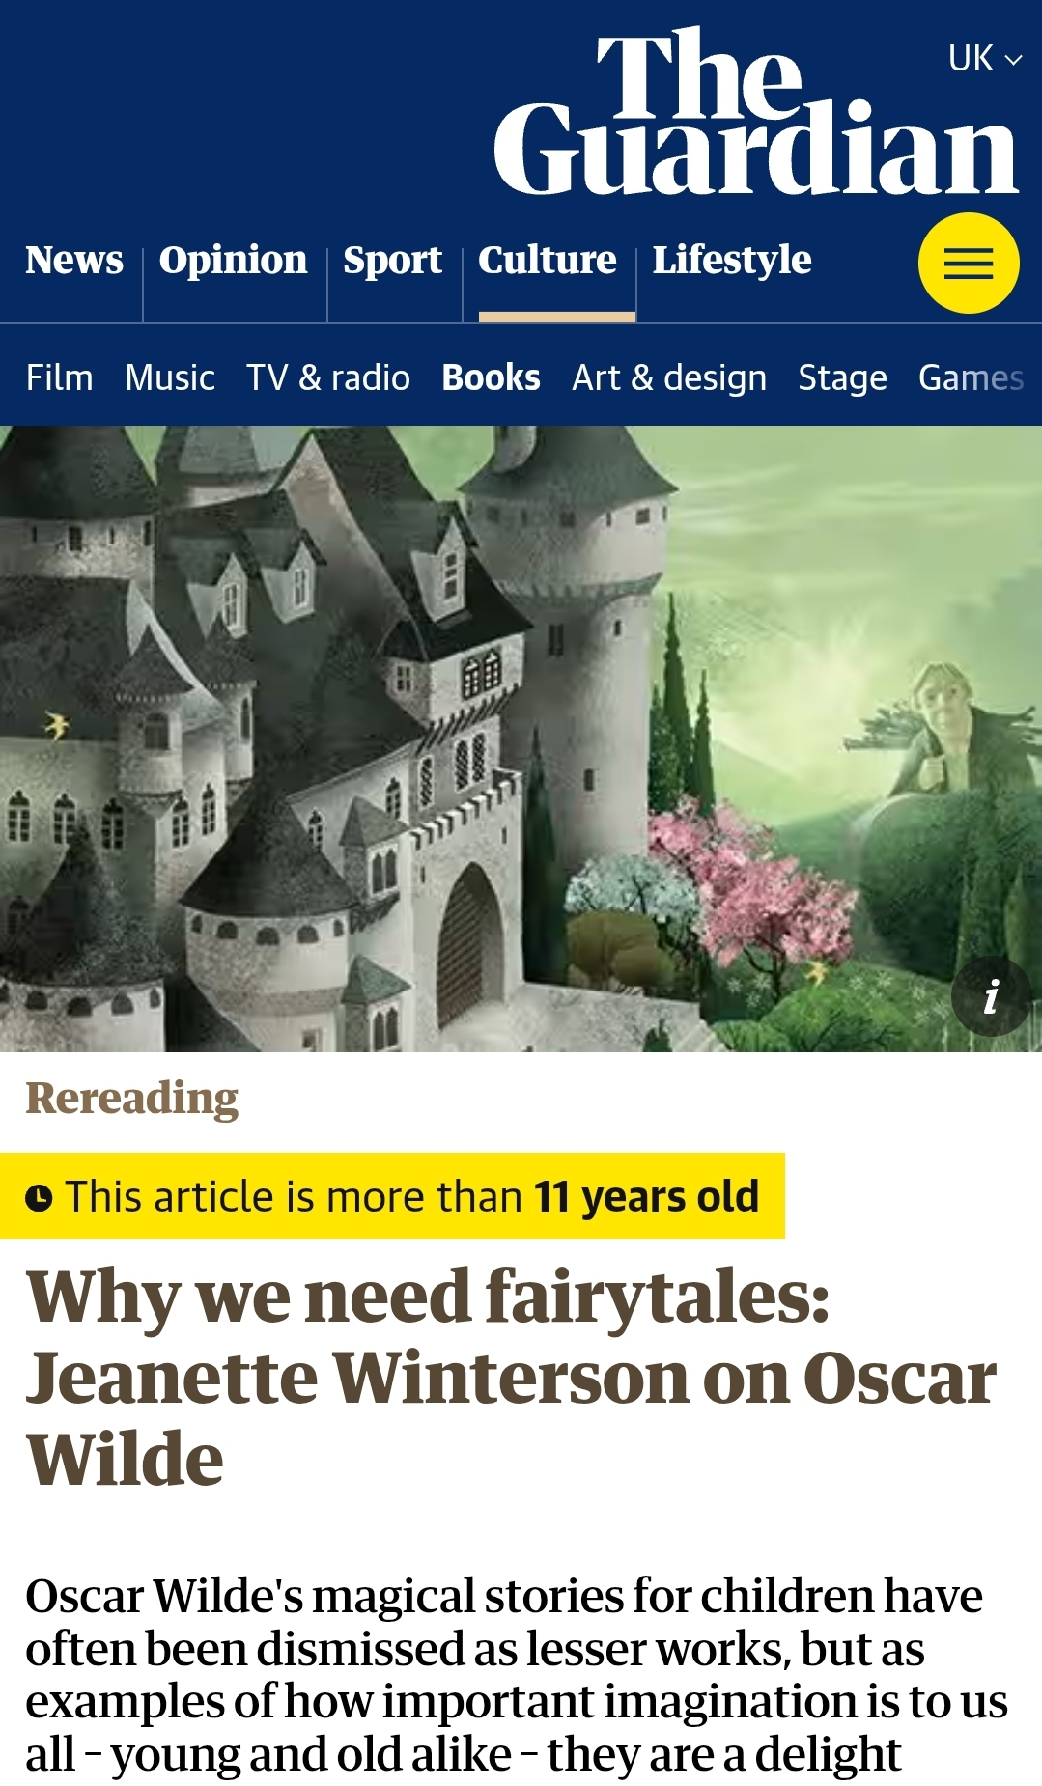Open TV & radio subsection
Image resolution: width=1042 pixels, height=1786 pixels.
pyautogui.click(x=328, y=377)
